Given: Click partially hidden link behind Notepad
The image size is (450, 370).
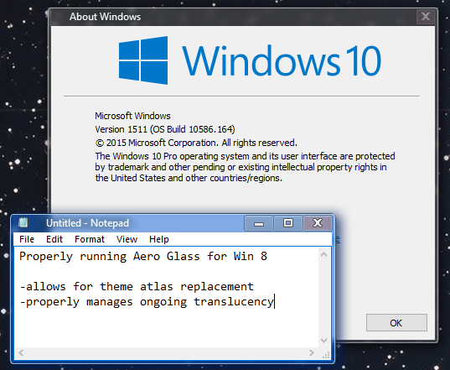Looking at the screenshot, I should [337, 240].
